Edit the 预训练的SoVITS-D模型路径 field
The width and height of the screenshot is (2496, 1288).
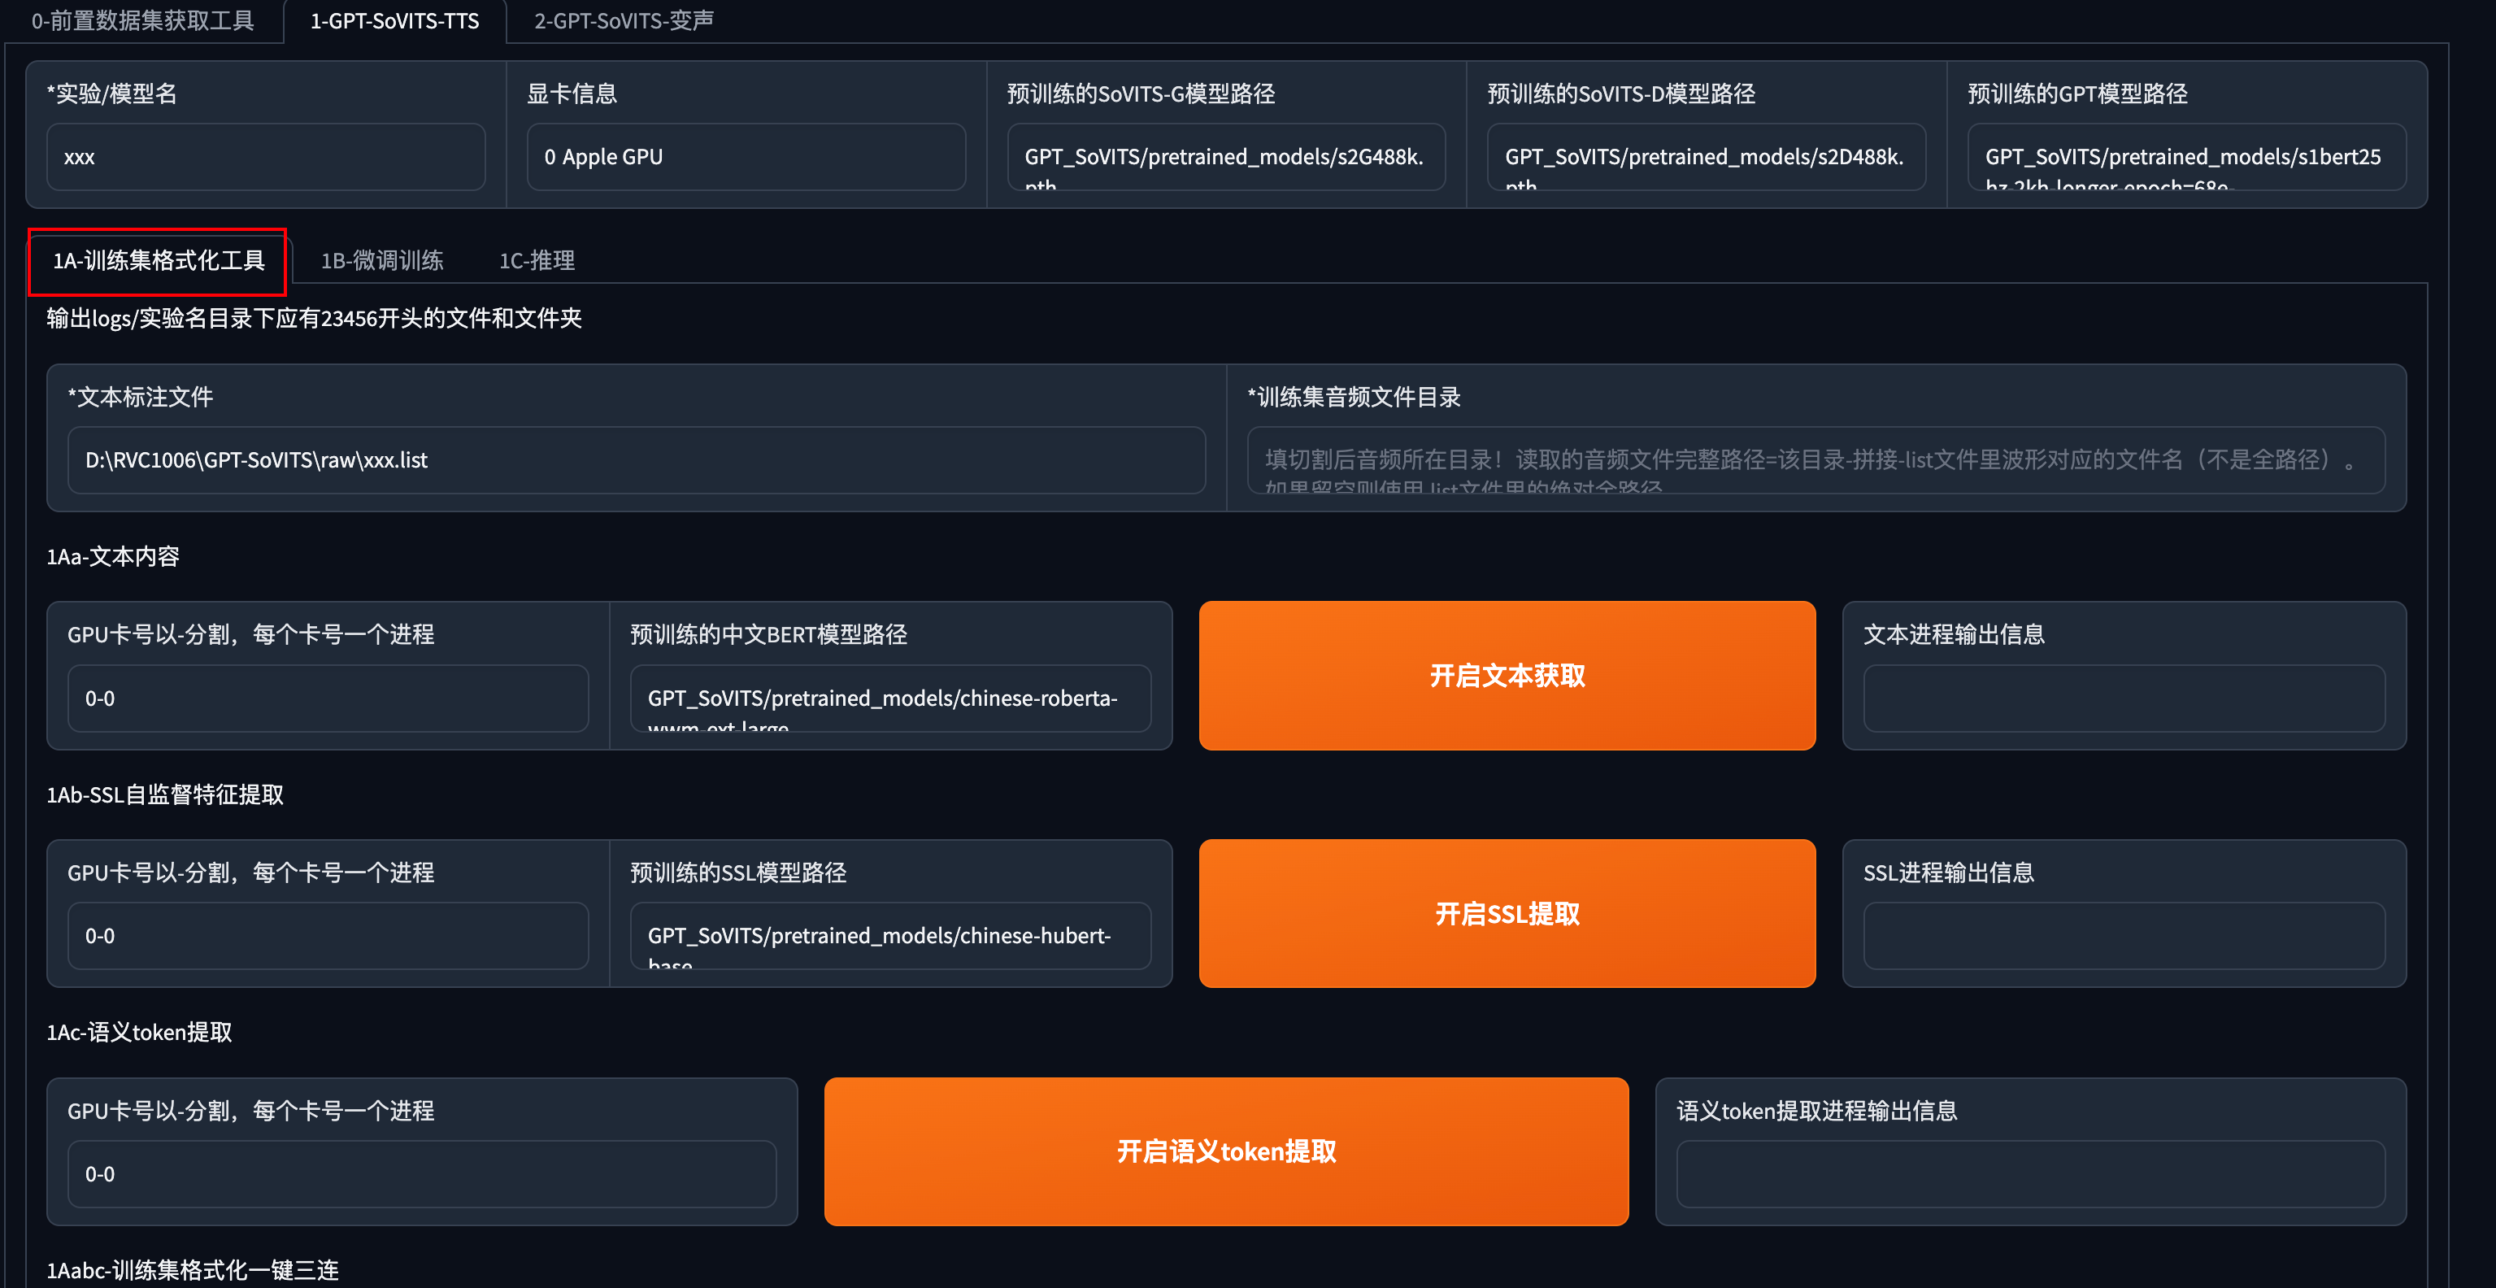[1706, 157]
